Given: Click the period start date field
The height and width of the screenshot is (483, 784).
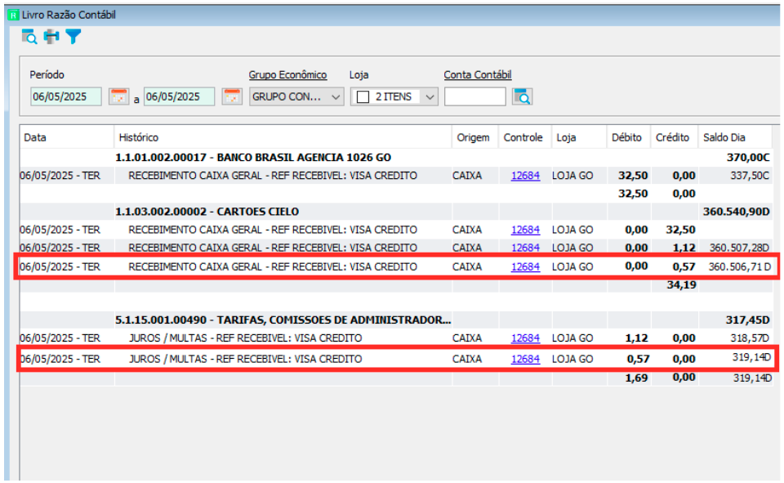Looking at the screenshot, I should pyautogui.click(x=66, y=96).
